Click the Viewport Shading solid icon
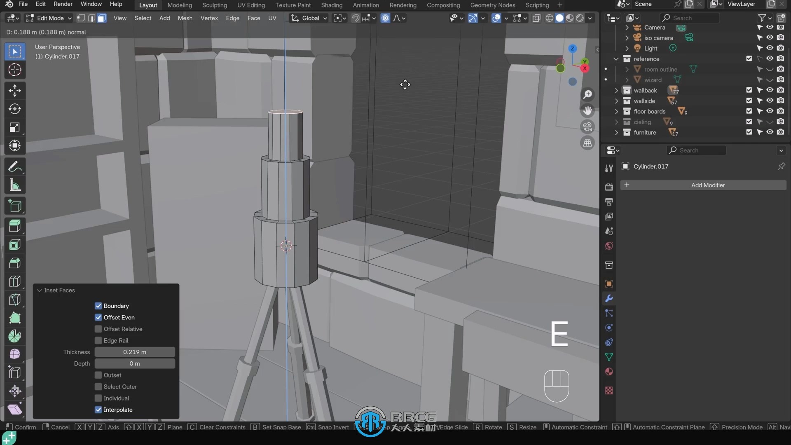This screenshot has height=445, width=791. (x=559, y=17)
